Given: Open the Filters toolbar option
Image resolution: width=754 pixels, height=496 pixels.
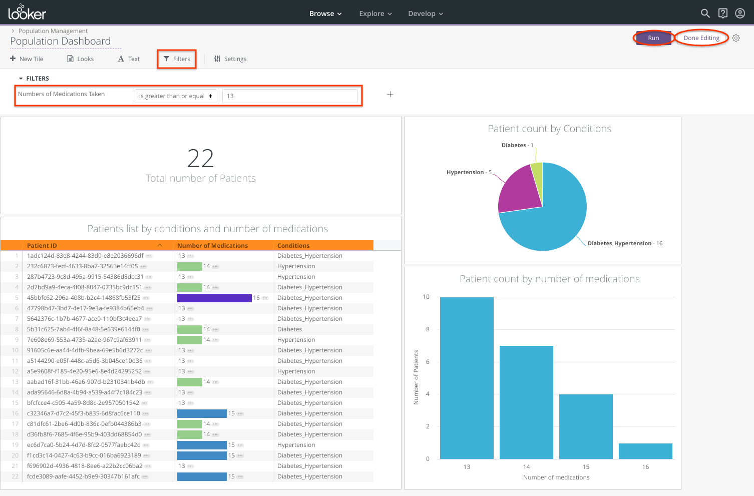Looking at the screenshot, I should [x=177, y=59].
